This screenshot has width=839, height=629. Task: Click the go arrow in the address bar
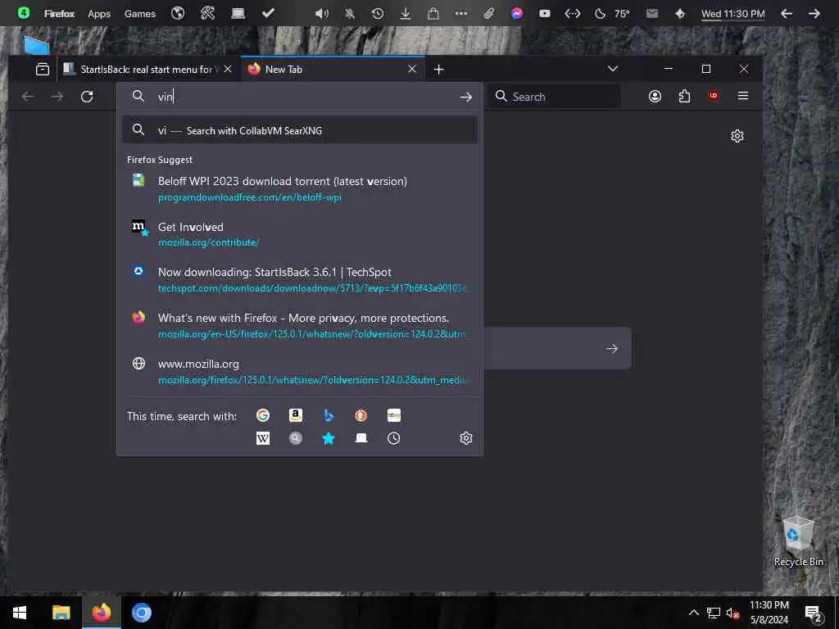tap(466, 97)
